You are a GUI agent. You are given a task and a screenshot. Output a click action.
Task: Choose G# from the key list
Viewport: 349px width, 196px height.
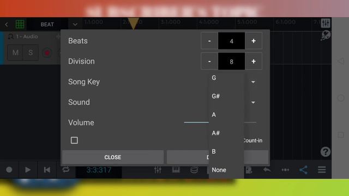226,96
